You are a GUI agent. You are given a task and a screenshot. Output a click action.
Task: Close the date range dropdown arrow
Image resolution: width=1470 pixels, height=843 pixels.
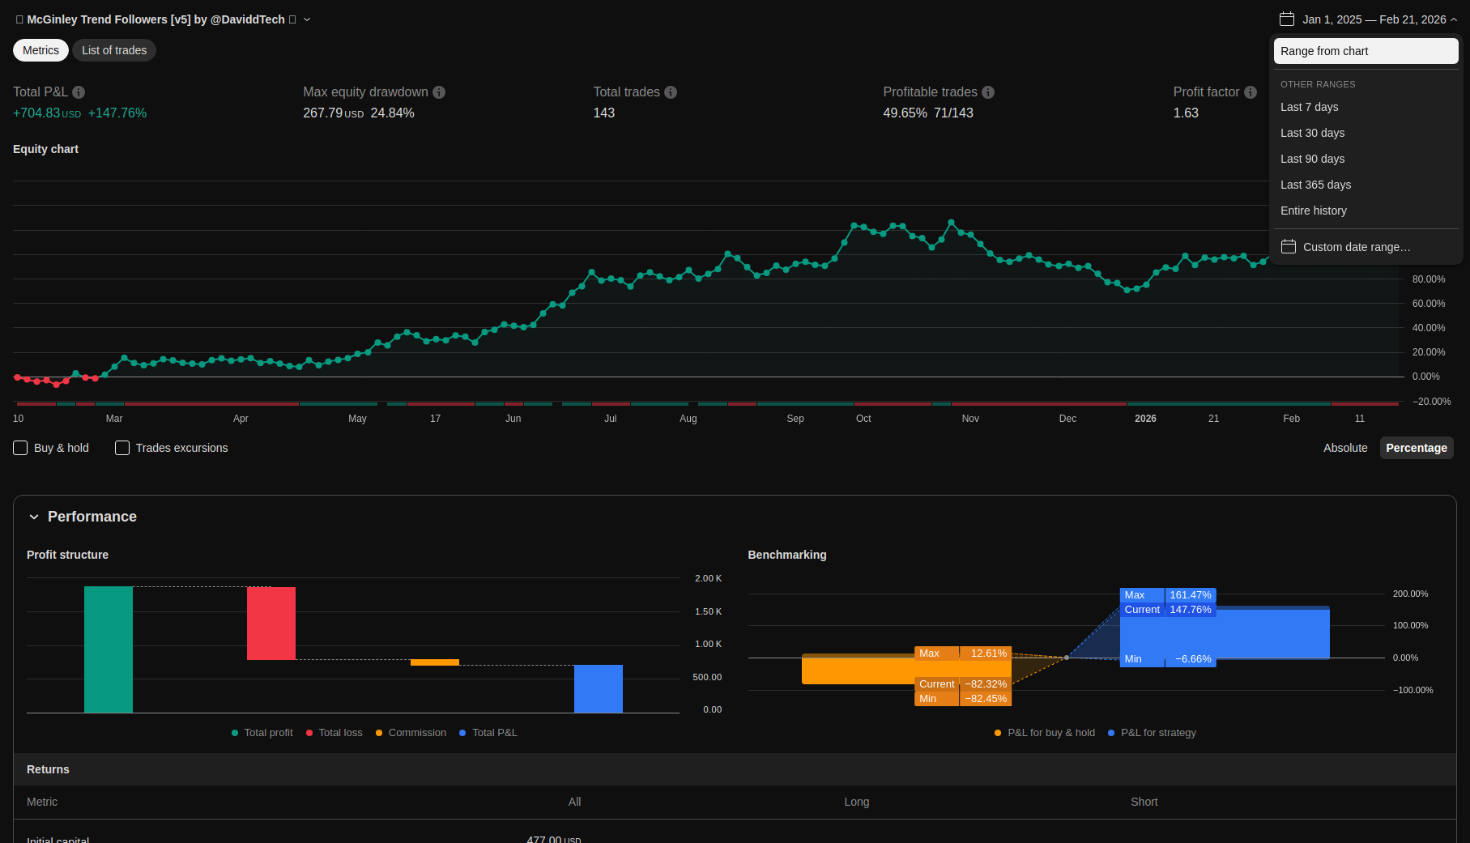[1454, 19]
